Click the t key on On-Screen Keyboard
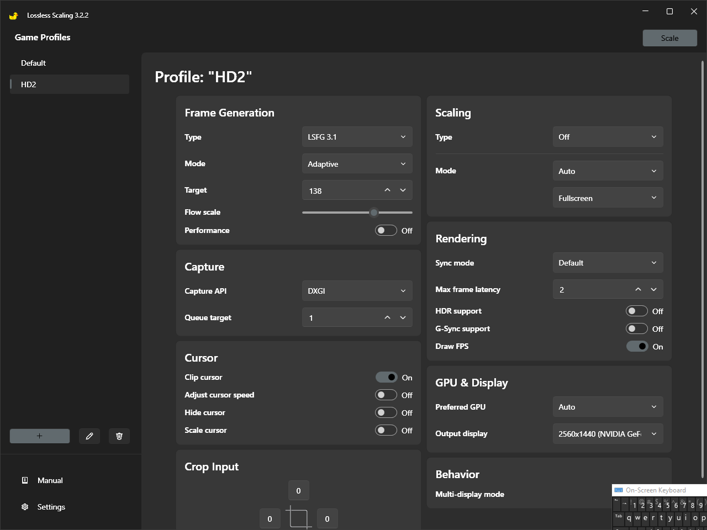 [662, 518]
